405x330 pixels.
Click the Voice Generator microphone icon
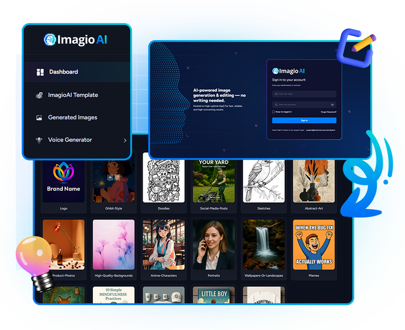[x=39, y=140]
